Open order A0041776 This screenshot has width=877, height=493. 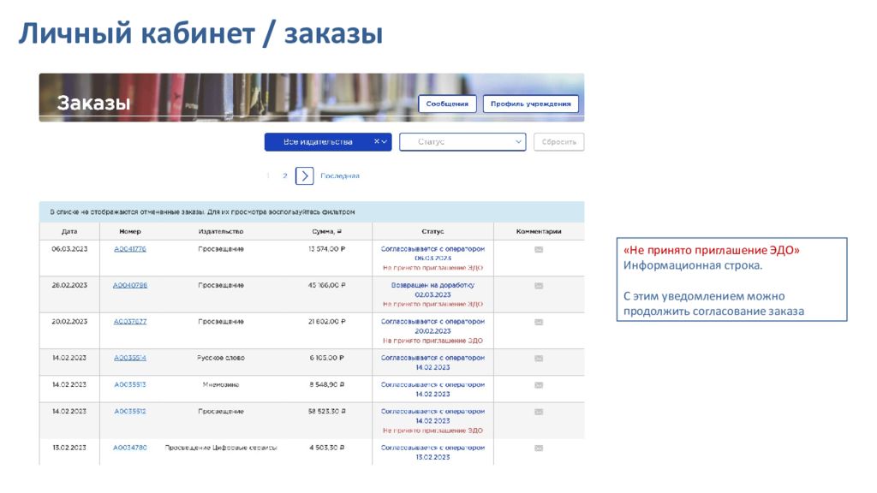[x=130, y=249]
